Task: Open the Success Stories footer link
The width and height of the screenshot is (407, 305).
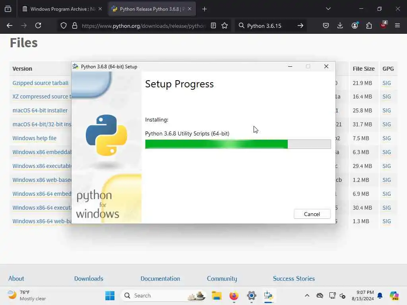Action: pos(294,278)
